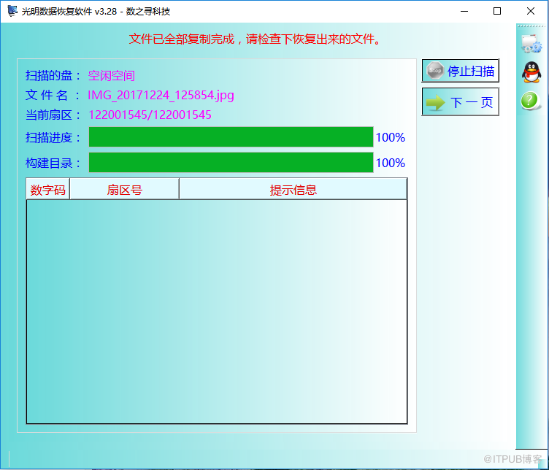The width and height of the screenshot is (549, 470).
Task: Click the file name IMG_20171224_125854.jpg
Action: point(161,95)
